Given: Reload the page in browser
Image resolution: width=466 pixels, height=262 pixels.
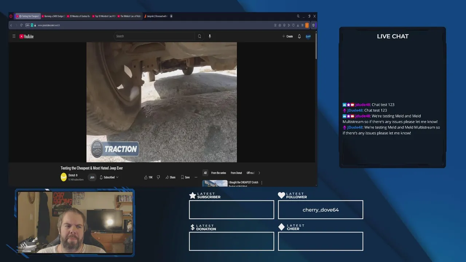Looking at the screenshot, I should [21, 25].
